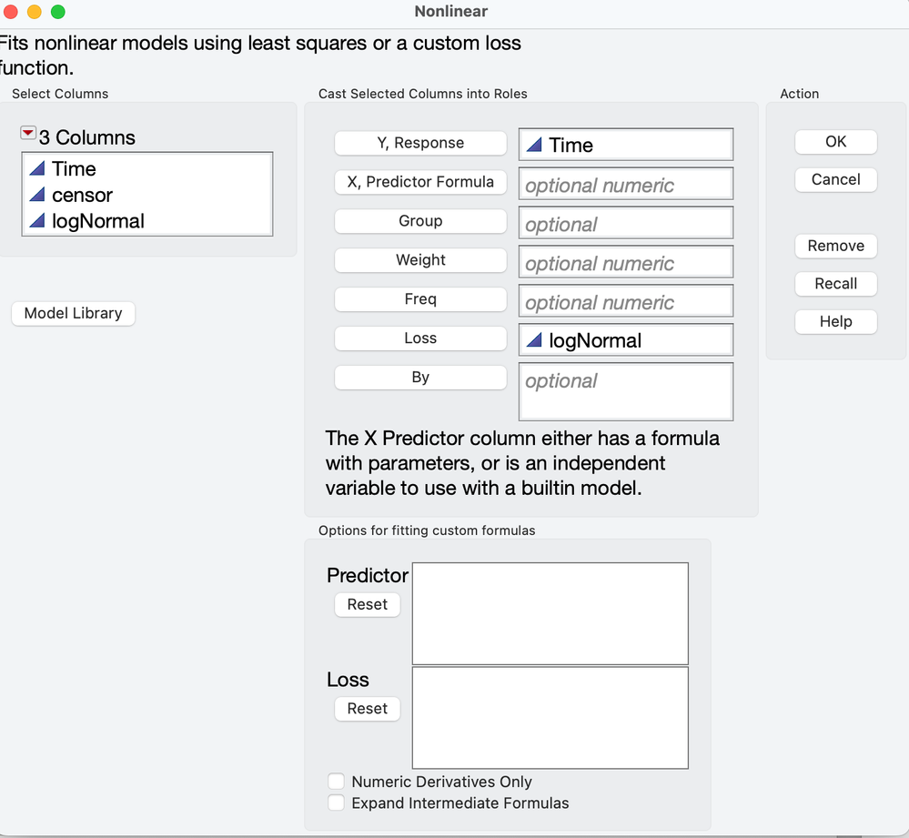The image size is (909, 838).
Task: Click the logNormal icon in Loss field
Action: point(535,340)
